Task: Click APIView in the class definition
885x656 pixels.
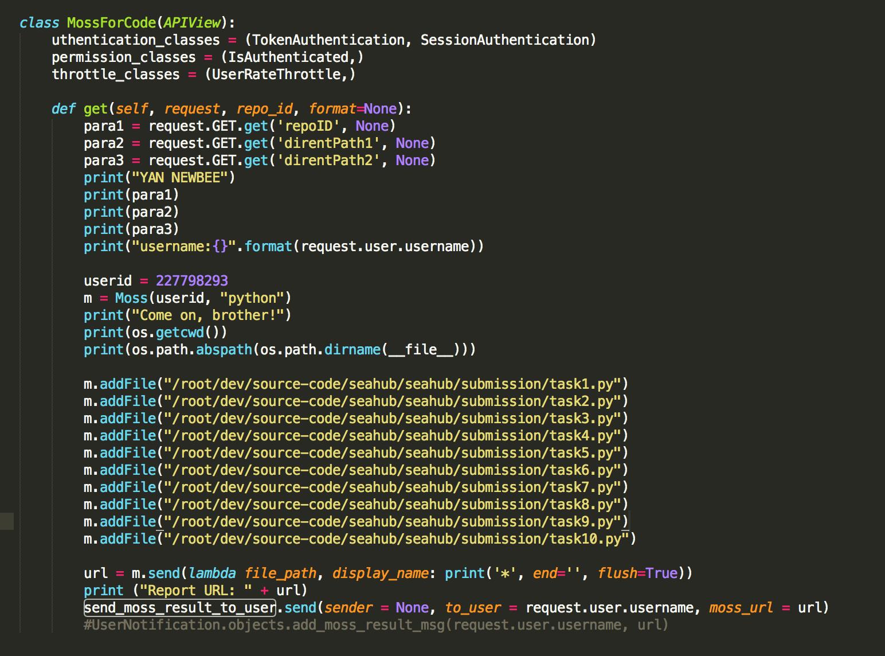Action: 192,23
